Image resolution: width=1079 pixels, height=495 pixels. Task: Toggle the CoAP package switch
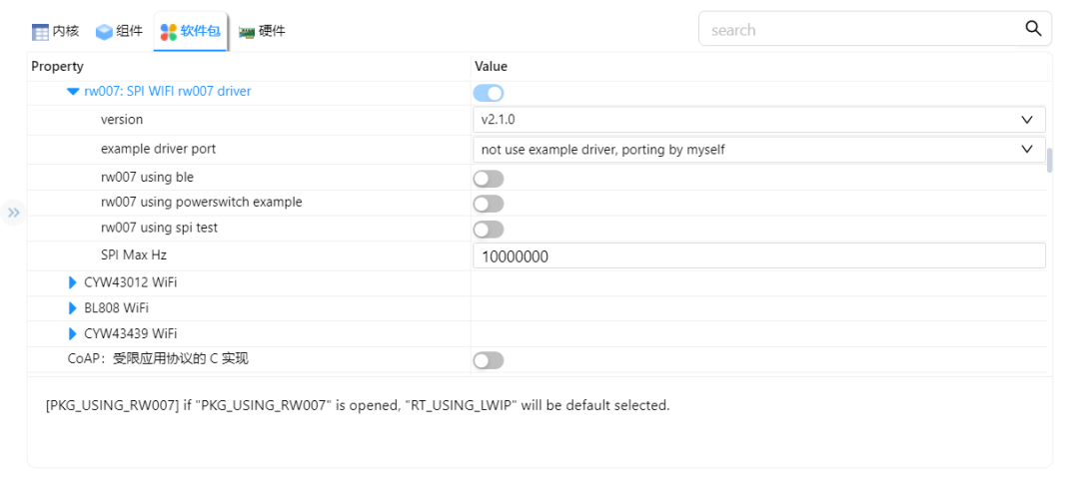[488, 360]
